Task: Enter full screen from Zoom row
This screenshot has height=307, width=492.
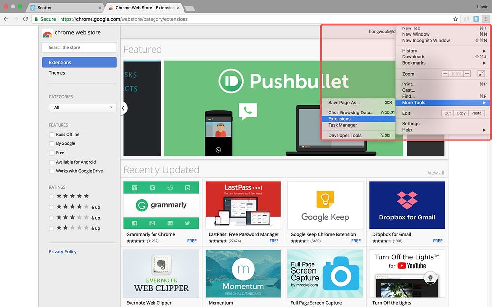Action: (x=481, y=74)
